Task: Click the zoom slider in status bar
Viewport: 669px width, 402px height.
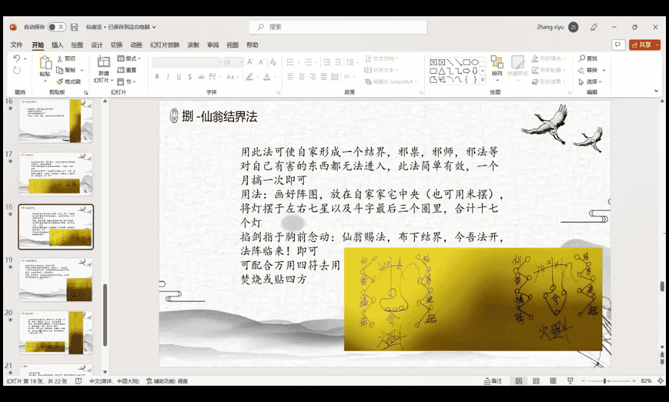Action: point(605,381)
